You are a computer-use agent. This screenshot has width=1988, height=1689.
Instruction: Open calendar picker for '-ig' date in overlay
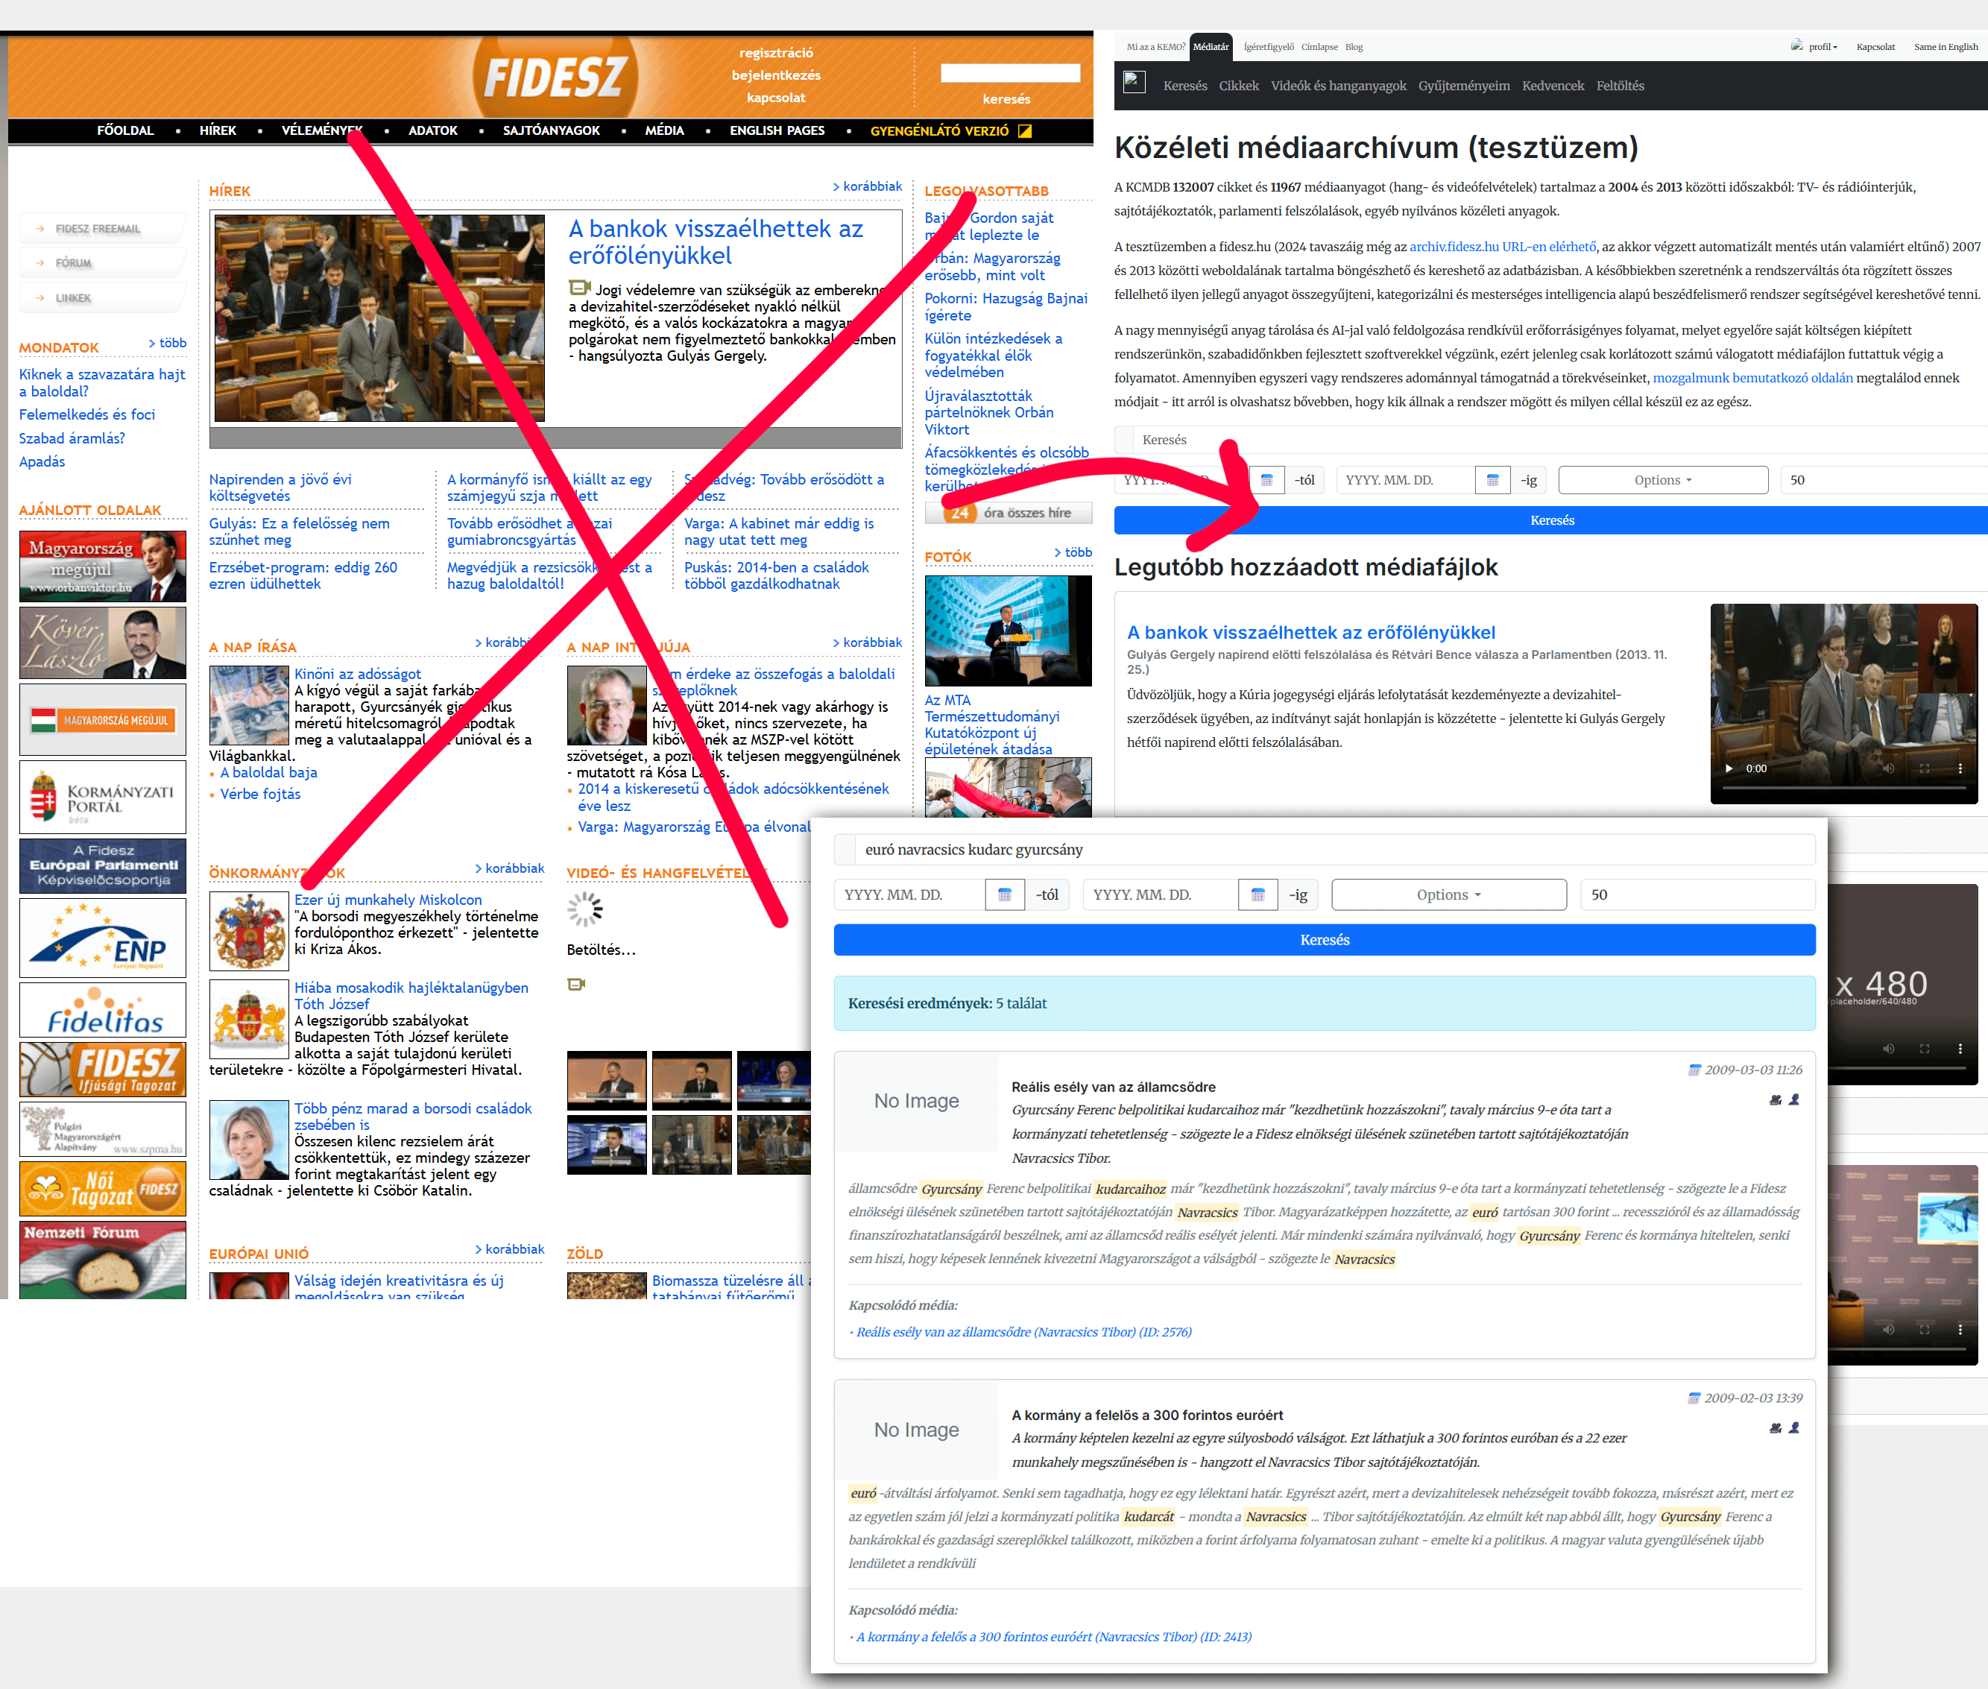click(1258, 895)
